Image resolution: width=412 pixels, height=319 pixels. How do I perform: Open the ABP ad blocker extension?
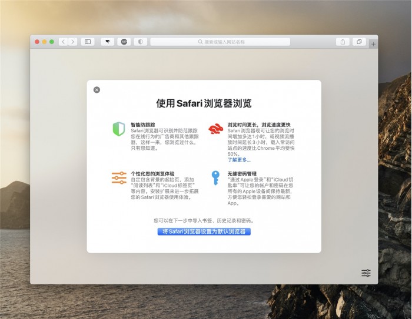[124, 42]
